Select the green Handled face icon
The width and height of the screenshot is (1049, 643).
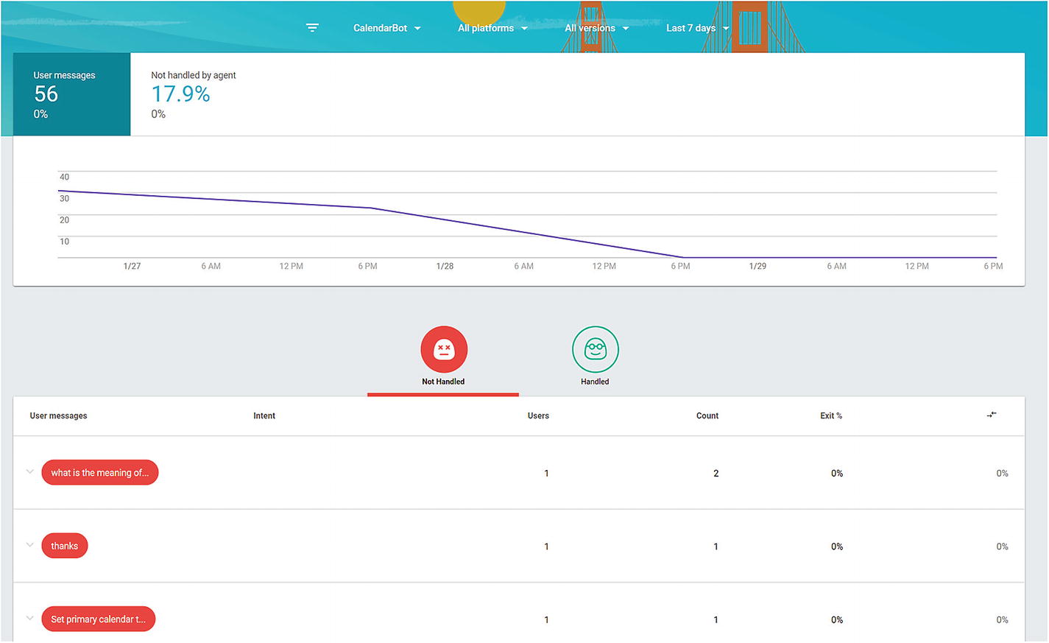595,349
